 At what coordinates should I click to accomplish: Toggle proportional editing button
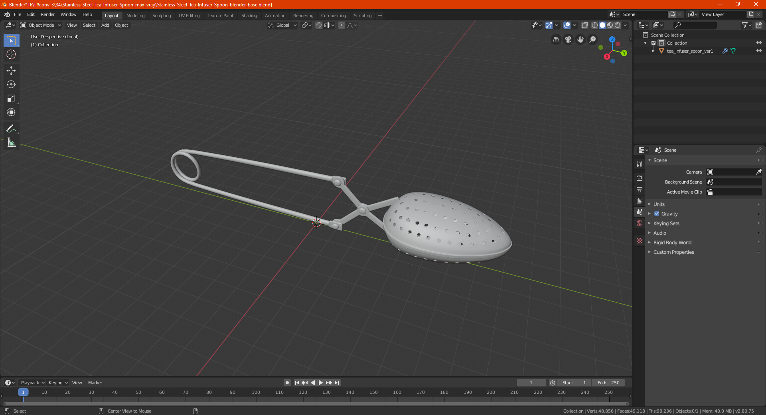pyautogui.click(x=342, y=25)
